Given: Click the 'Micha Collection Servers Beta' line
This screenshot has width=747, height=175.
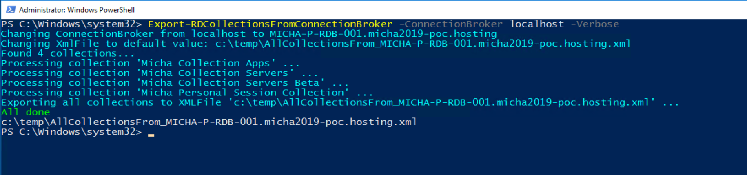Looking at the screenshot, I should 175,83.
